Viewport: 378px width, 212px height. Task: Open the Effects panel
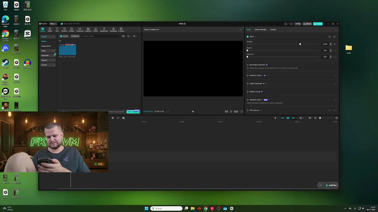pyautogui.click(x=71, y=29)
